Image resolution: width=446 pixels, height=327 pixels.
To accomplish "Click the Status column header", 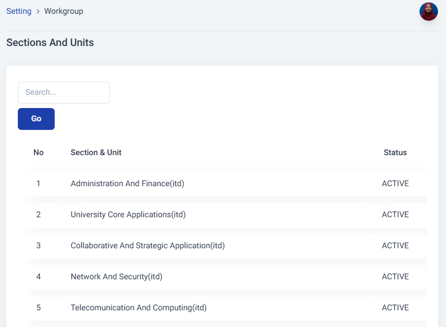I will click(395, 152).
